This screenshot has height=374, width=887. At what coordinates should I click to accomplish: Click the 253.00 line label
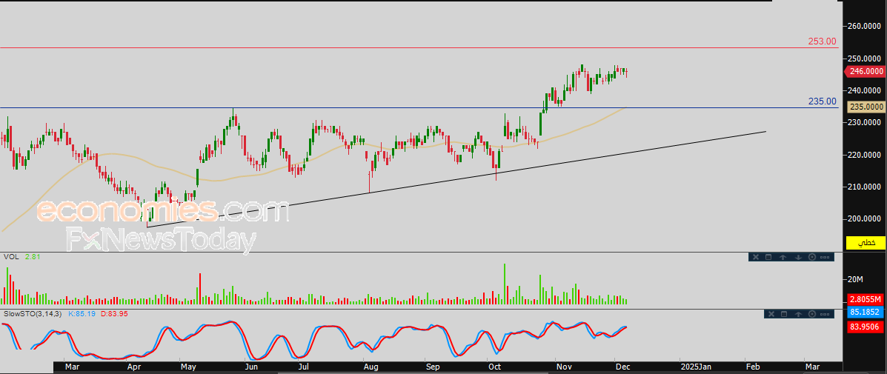pos(822,41)
